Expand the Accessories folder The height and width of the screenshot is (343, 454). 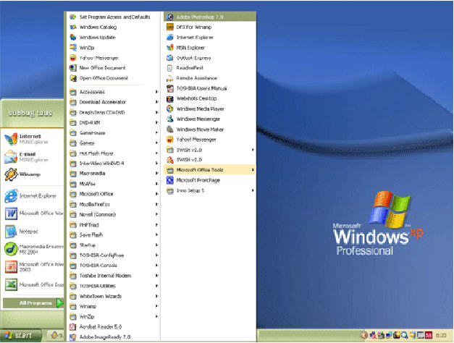pyautogui.click(x=113, y=92)
